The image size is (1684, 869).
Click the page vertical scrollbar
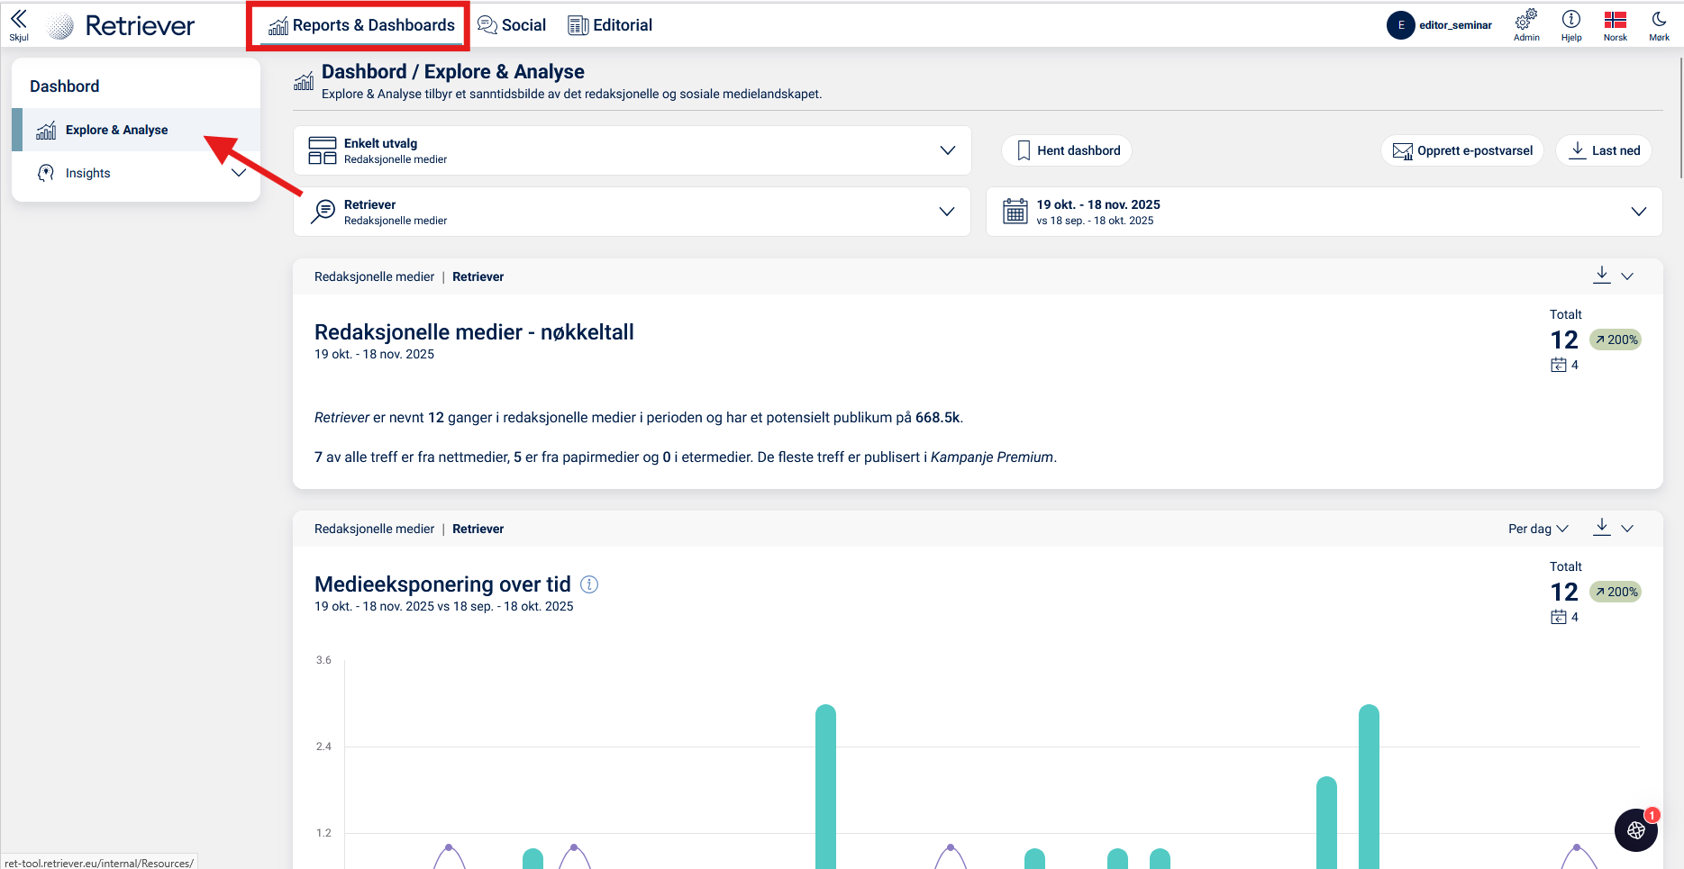pyautogui.click(x=1680, y=117)
